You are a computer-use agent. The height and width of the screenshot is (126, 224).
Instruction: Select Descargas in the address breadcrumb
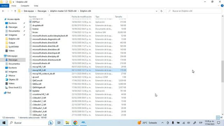(42, 11)
